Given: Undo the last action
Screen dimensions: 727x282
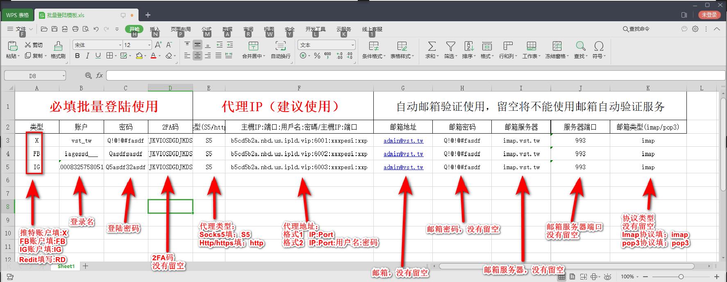Looking at the screenshot, I should coord(96,29).
